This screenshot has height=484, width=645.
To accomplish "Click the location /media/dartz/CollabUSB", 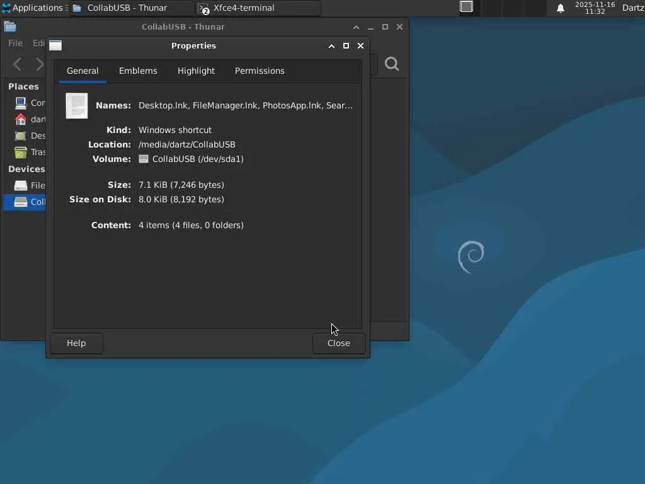I will click(187, 144).
